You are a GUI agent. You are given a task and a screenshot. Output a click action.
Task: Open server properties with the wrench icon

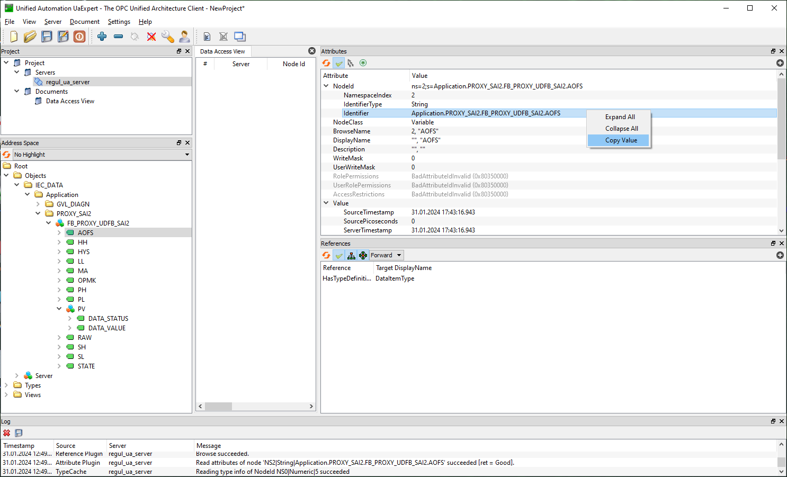click(x=168, y=37)
